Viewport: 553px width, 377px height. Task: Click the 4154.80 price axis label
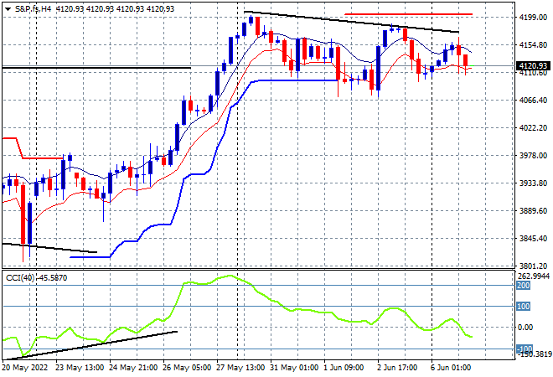[533, 44]
